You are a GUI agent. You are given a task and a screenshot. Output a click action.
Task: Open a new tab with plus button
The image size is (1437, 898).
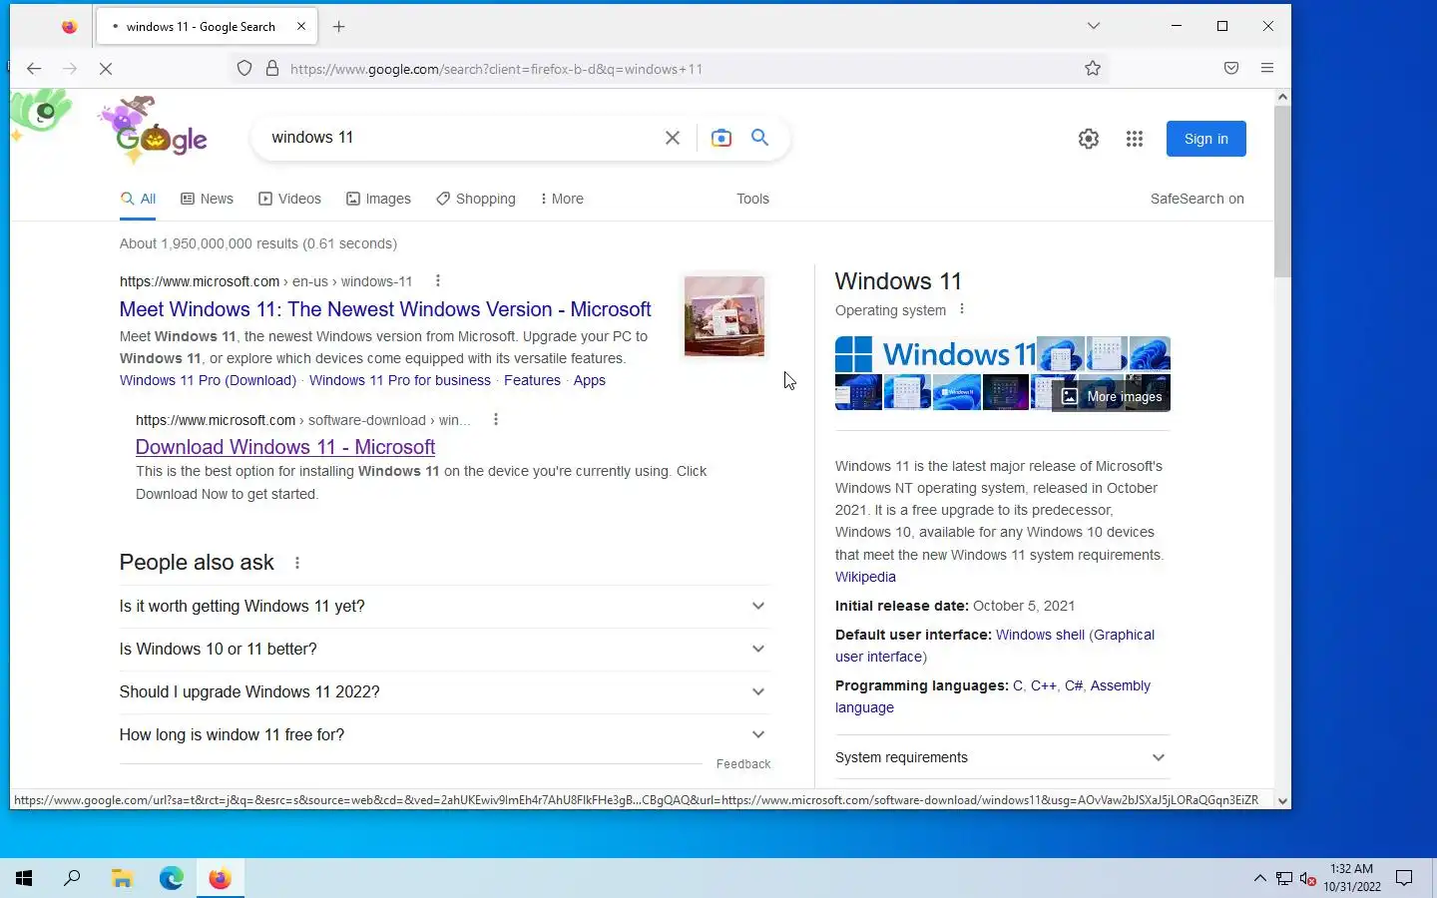point(339,27)
